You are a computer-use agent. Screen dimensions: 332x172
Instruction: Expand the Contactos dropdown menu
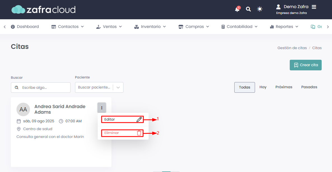(x=67, y=27)
